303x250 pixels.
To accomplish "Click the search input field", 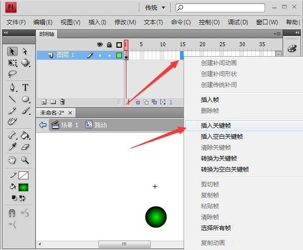I will coord(220,8).
